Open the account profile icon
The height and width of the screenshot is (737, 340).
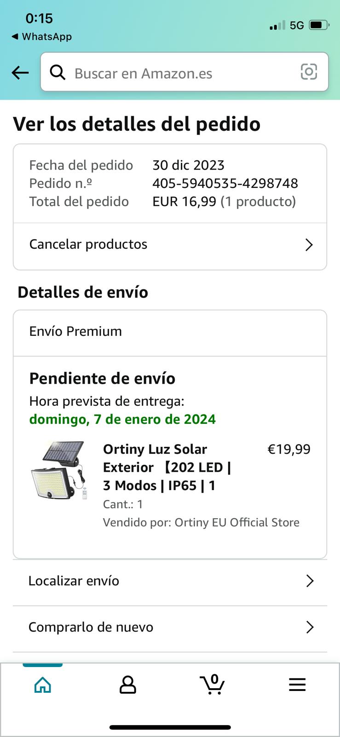pyautogui.click(x=128, y=685)
